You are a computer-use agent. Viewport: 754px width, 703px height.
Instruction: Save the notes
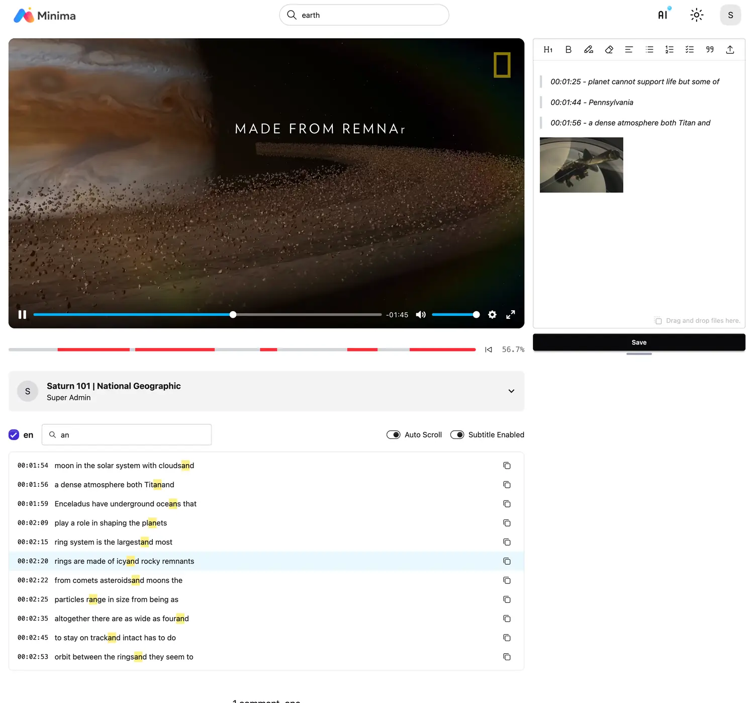coord(638,342)
